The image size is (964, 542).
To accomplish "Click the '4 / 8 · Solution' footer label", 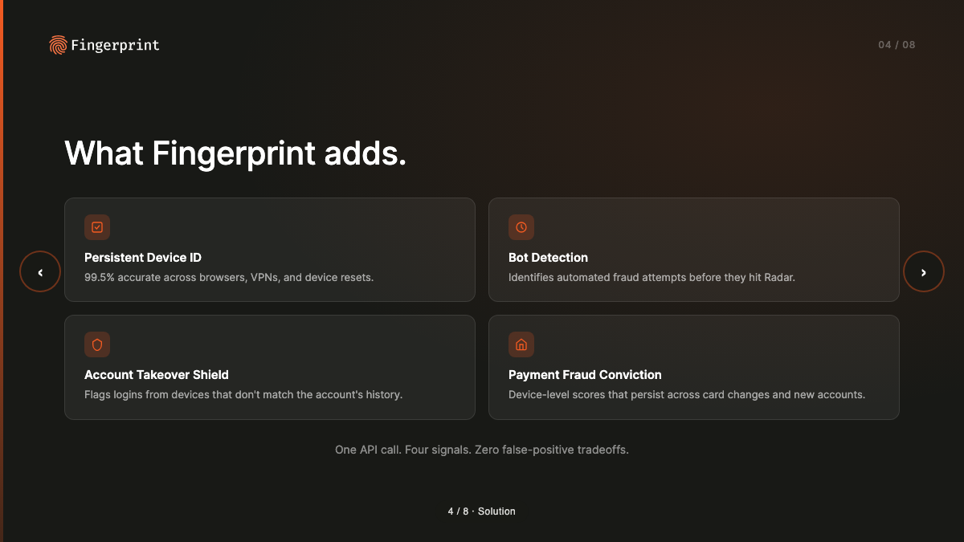I will [x=482, y=511].
